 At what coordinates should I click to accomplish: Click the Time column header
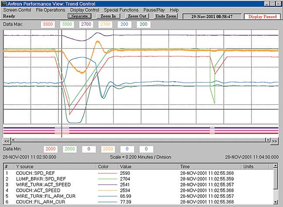click(x=210, y=167)
